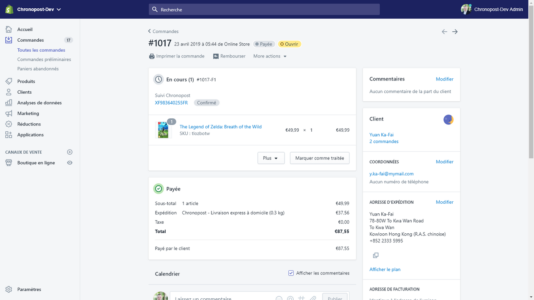
Task: Open Paramètres settings
Action: coord(29,290)
